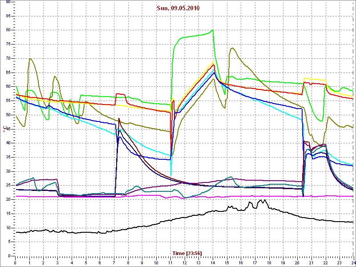
Task: Click hour '19' on the time axis
Action: (283, 262)
